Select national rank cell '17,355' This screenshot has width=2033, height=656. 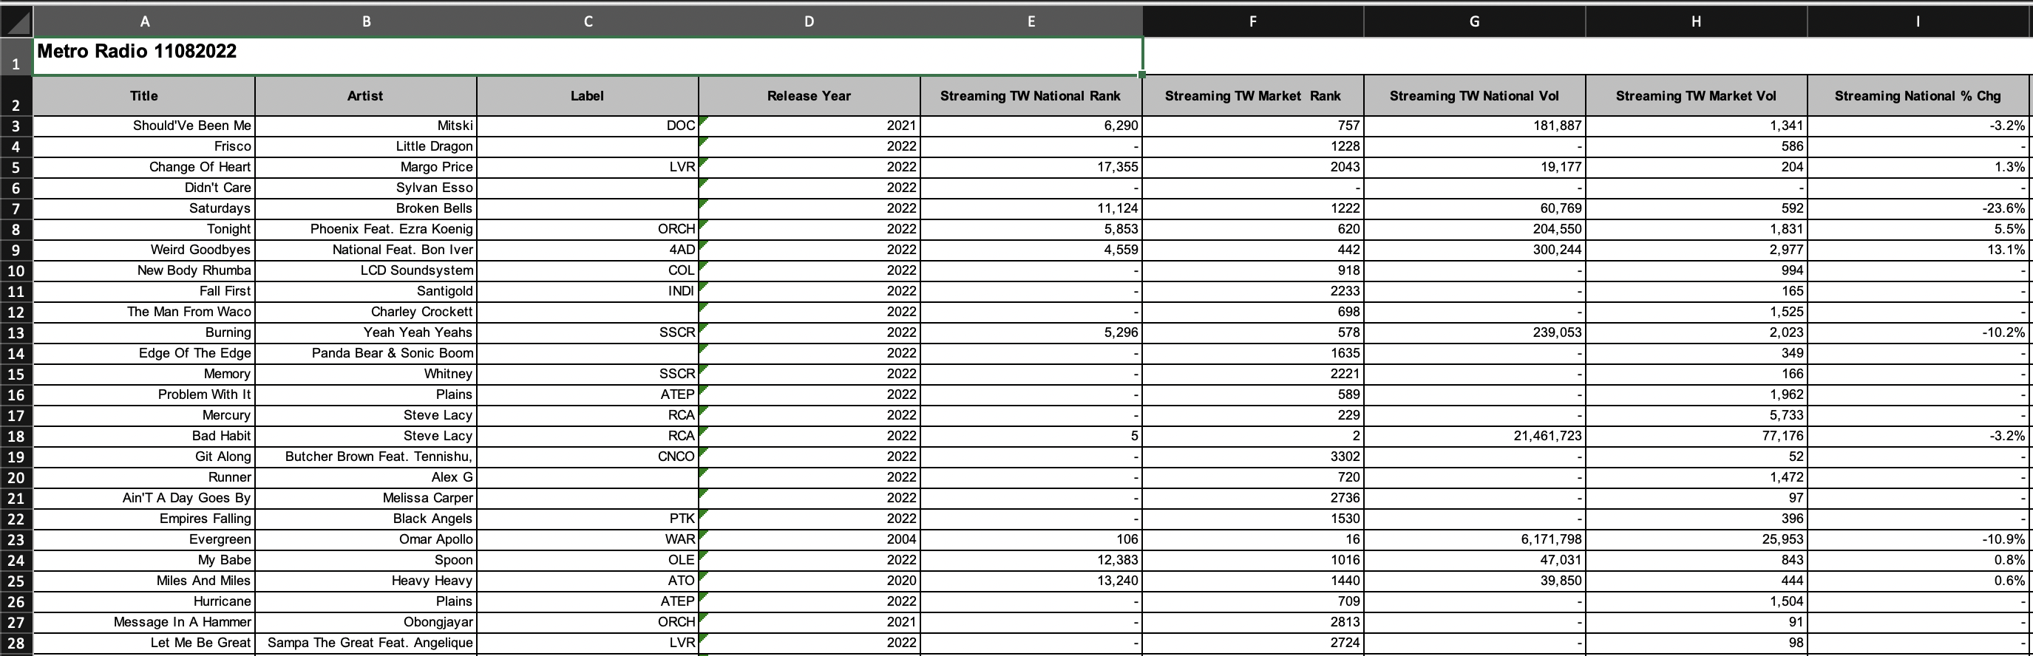(x=1031, y=166)
